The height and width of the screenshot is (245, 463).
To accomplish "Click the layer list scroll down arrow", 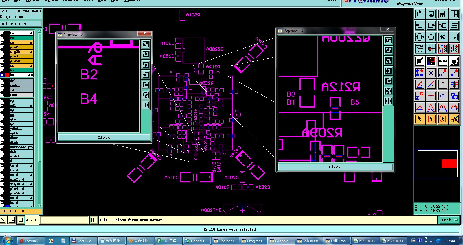I will tap(40, 205).
